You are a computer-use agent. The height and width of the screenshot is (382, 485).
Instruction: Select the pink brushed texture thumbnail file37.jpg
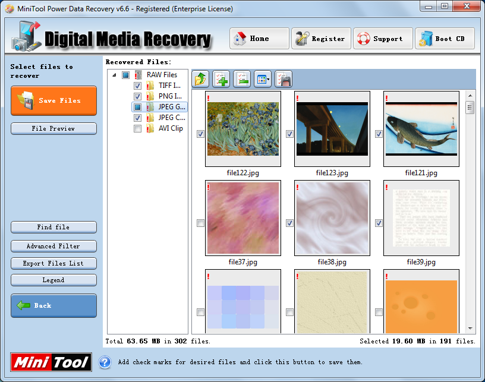click(x=243, y=218)
